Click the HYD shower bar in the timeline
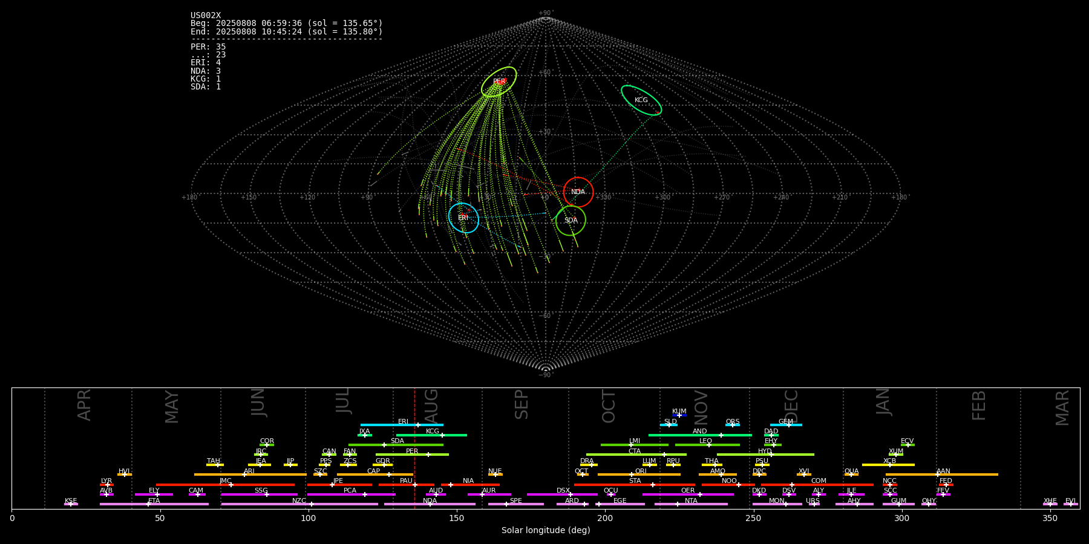The width and height of the screenshot is (1089, 544). (765, 455)
